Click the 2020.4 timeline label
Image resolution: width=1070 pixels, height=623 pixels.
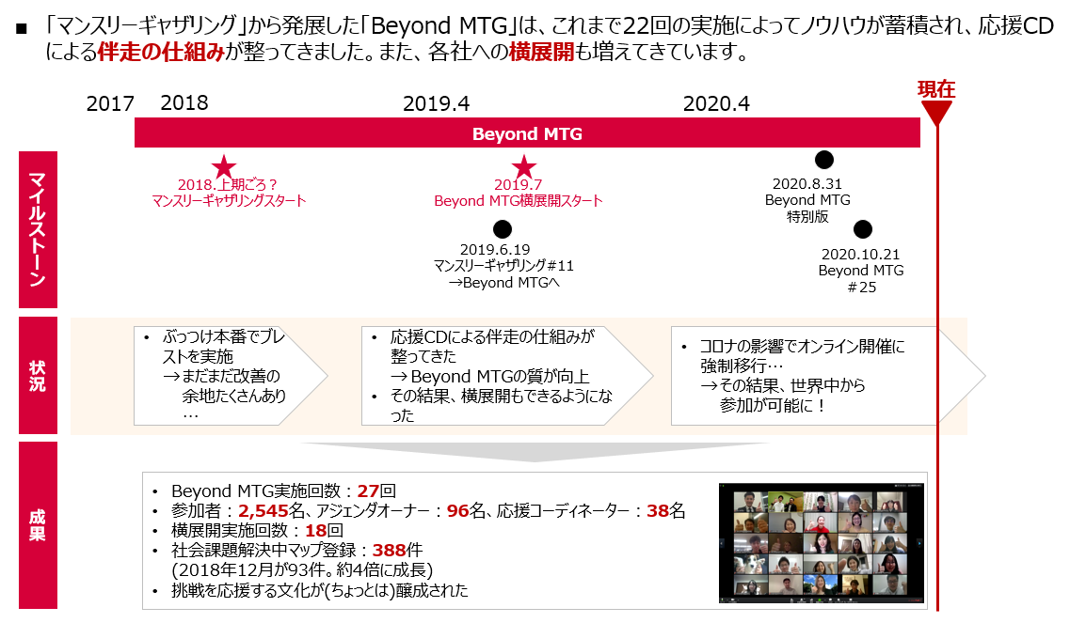(x=716, y=103)
